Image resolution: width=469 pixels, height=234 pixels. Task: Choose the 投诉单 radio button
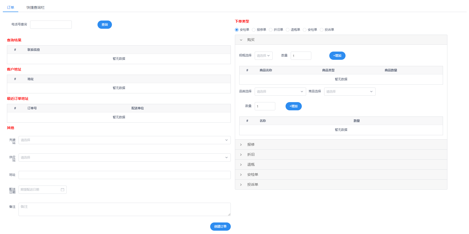[x=322, y=30]
